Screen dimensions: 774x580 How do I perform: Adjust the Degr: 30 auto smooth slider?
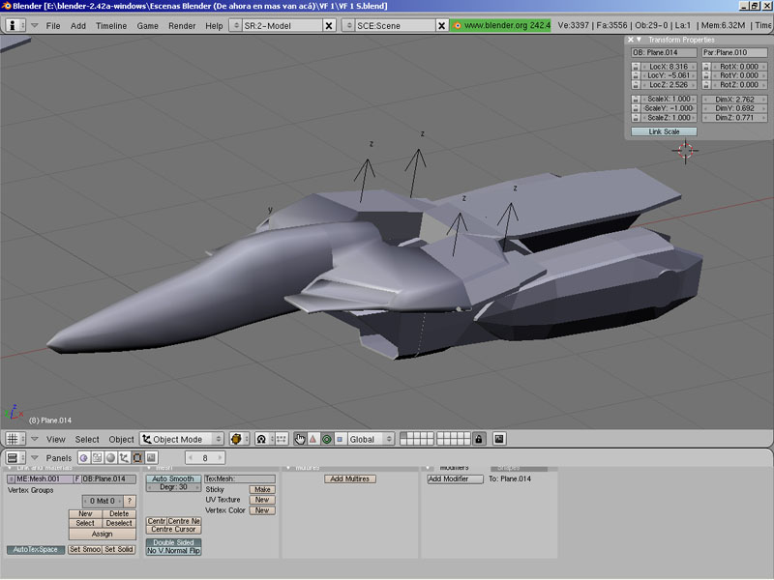pos(173,487)
